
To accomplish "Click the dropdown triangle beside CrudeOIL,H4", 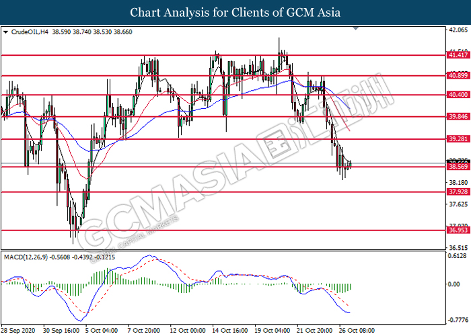I will point(5,32).
